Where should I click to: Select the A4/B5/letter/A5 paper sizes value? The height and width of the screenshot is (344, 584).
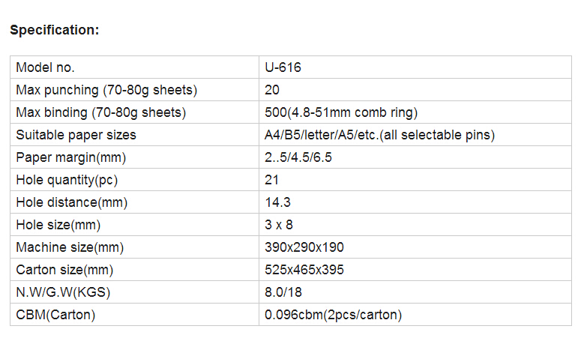tap(380, 135)
